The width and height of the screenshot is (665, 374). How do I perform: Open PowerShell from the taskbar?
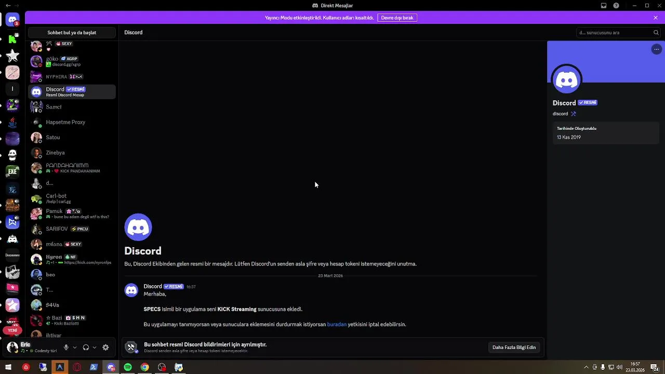click(94, 367)
